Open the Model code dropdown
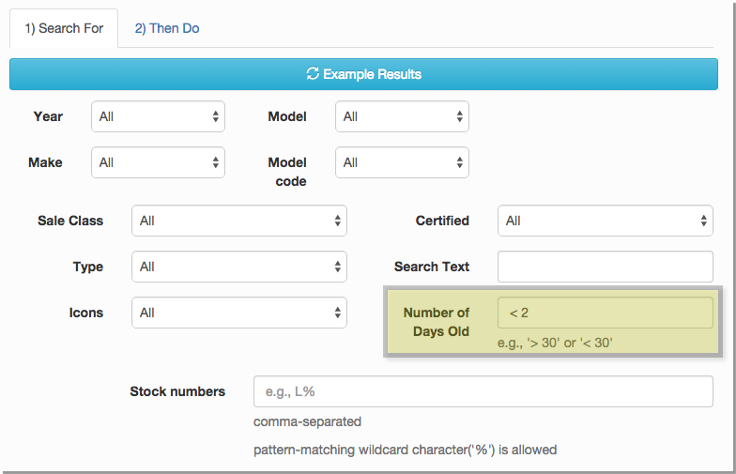 [x=402, y=162]
